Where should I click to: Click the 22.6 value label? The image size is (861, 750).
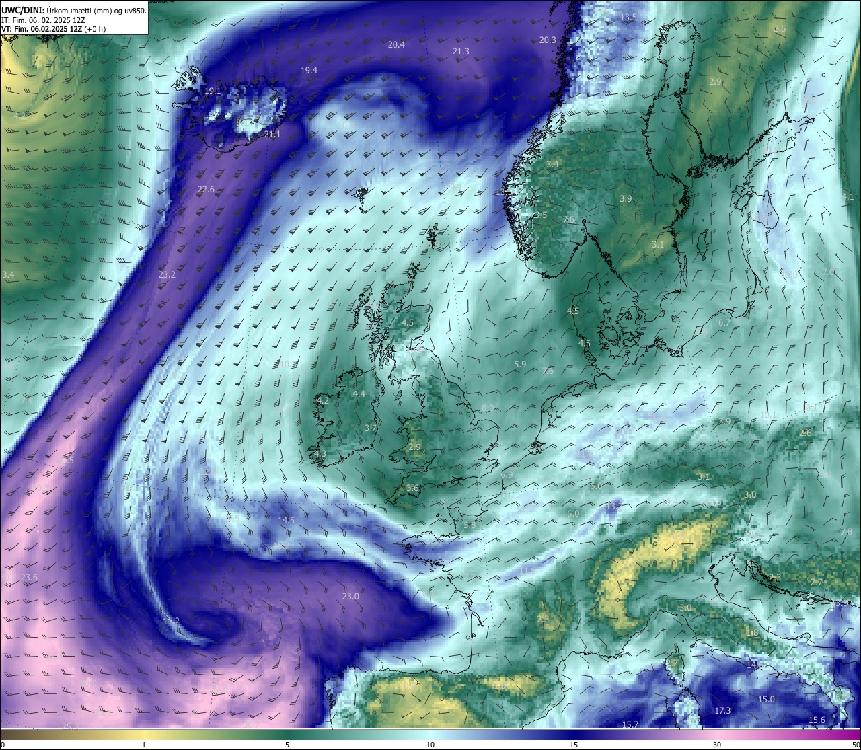click(206, 190)
